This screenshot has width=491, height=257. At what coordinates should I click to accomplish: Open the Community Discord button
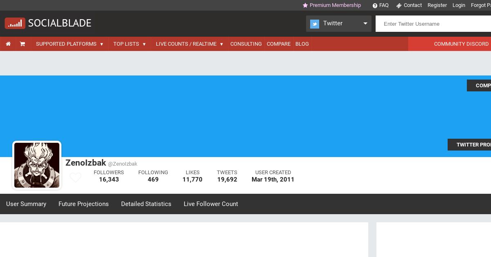tap(450, 44)
